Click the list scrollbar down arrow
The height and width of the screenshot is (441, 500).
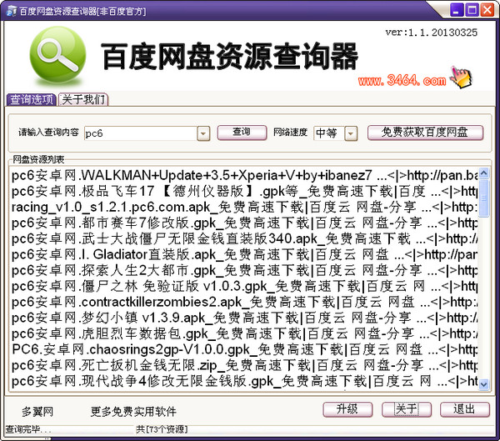point(483,383)
